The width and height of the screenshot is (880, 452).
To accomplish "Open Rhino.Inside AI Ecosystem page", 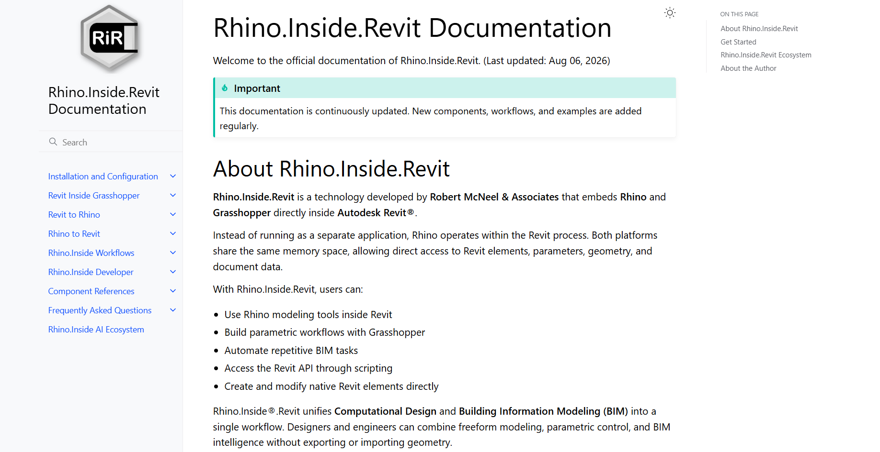I will 96,330.
